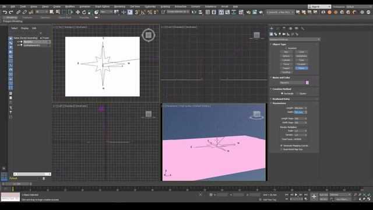Image resolution: width=373 pixels, height=210 pixels.
Task: Select the Cameras category icon
Action: click(284, 34)
